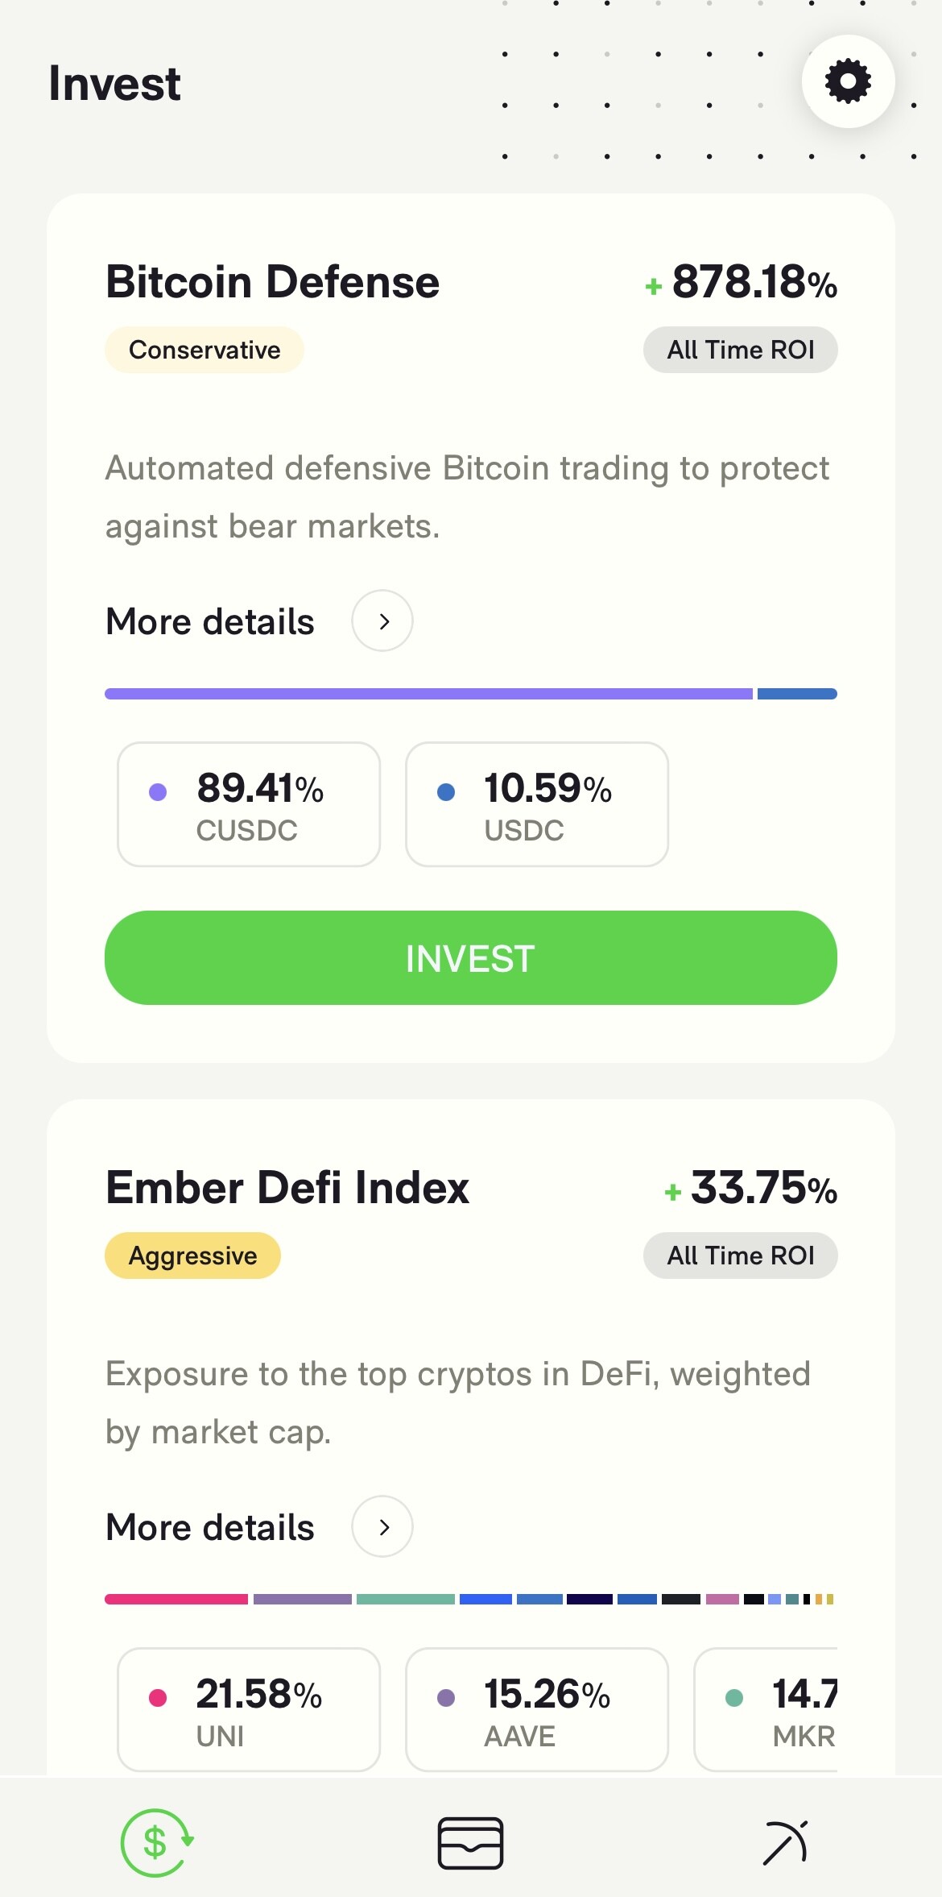This screenshot has height=1897, width=942.
Task: Open the wallet tab in bottom bar
Action: [471, 1842]
